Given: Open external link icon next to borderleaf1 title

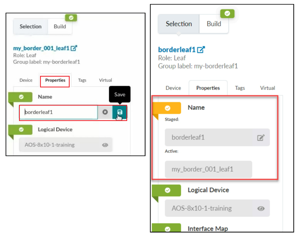Looking at the screenshot, I should point(201,49).
